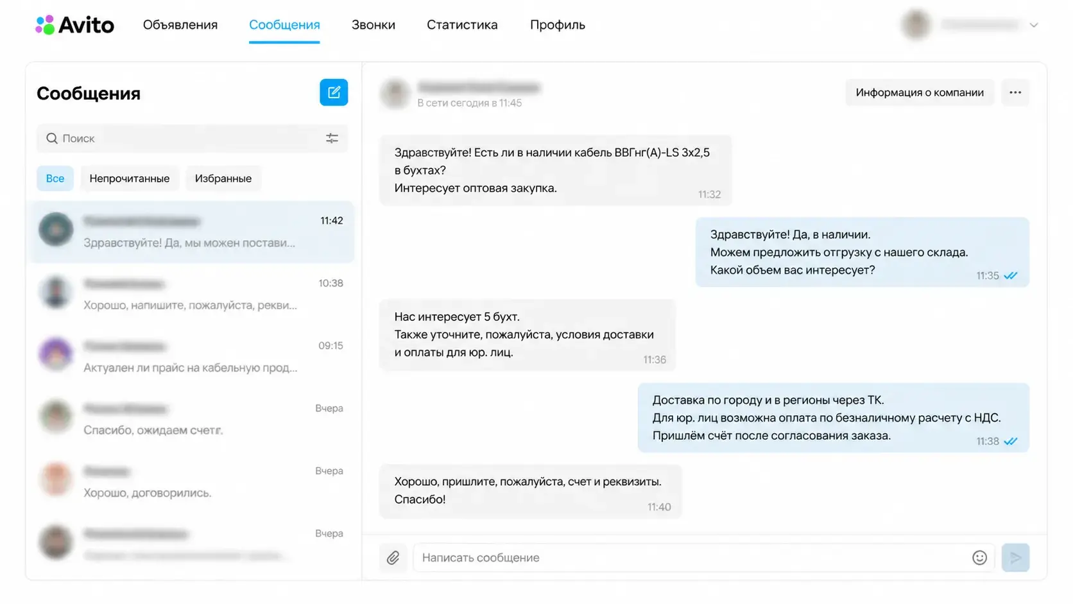Screen dimensions: 1073x604
Task: Click the Avito logo
Action: coord(74,25)
